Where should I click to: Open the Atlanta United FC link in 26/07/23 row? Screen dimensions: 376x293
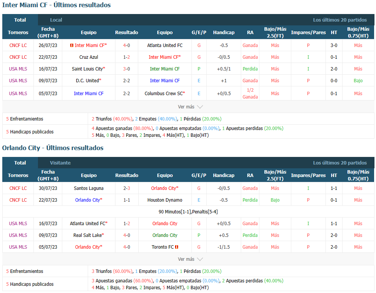pos(165,45)
